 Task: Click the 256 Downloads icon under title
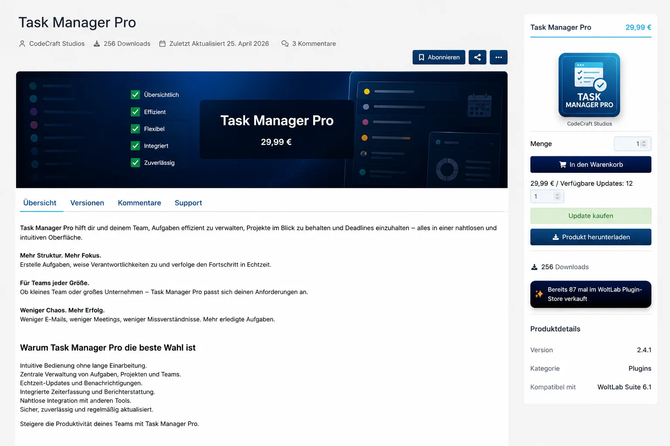[97, 44]
